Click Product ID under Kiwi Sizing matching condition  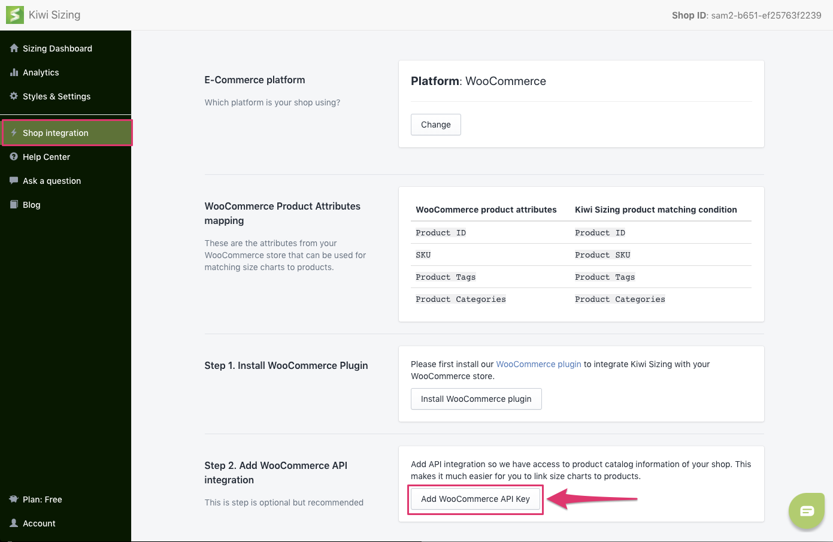click(600, 232)
